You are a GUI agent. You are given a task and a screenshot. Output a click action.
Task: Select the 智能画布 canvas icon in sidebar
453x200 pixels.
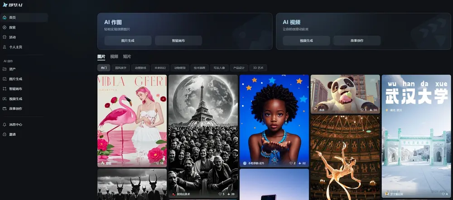5,89
